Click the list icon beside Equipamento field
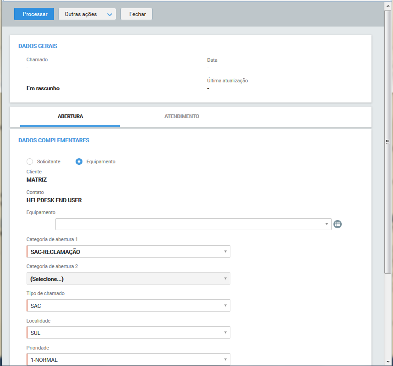Viewport: 393px width, 366px height. (x=338, y=224)
